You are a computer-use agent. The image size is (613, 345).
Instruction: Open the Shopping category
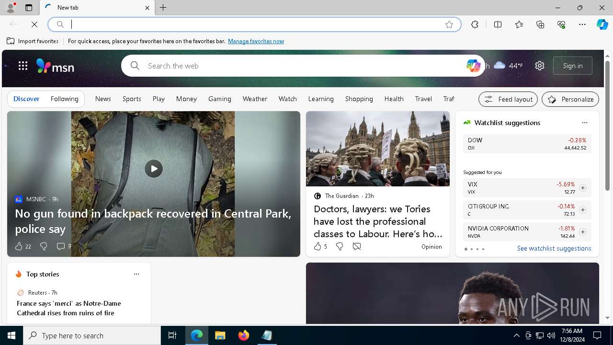(x=359, y=99)
